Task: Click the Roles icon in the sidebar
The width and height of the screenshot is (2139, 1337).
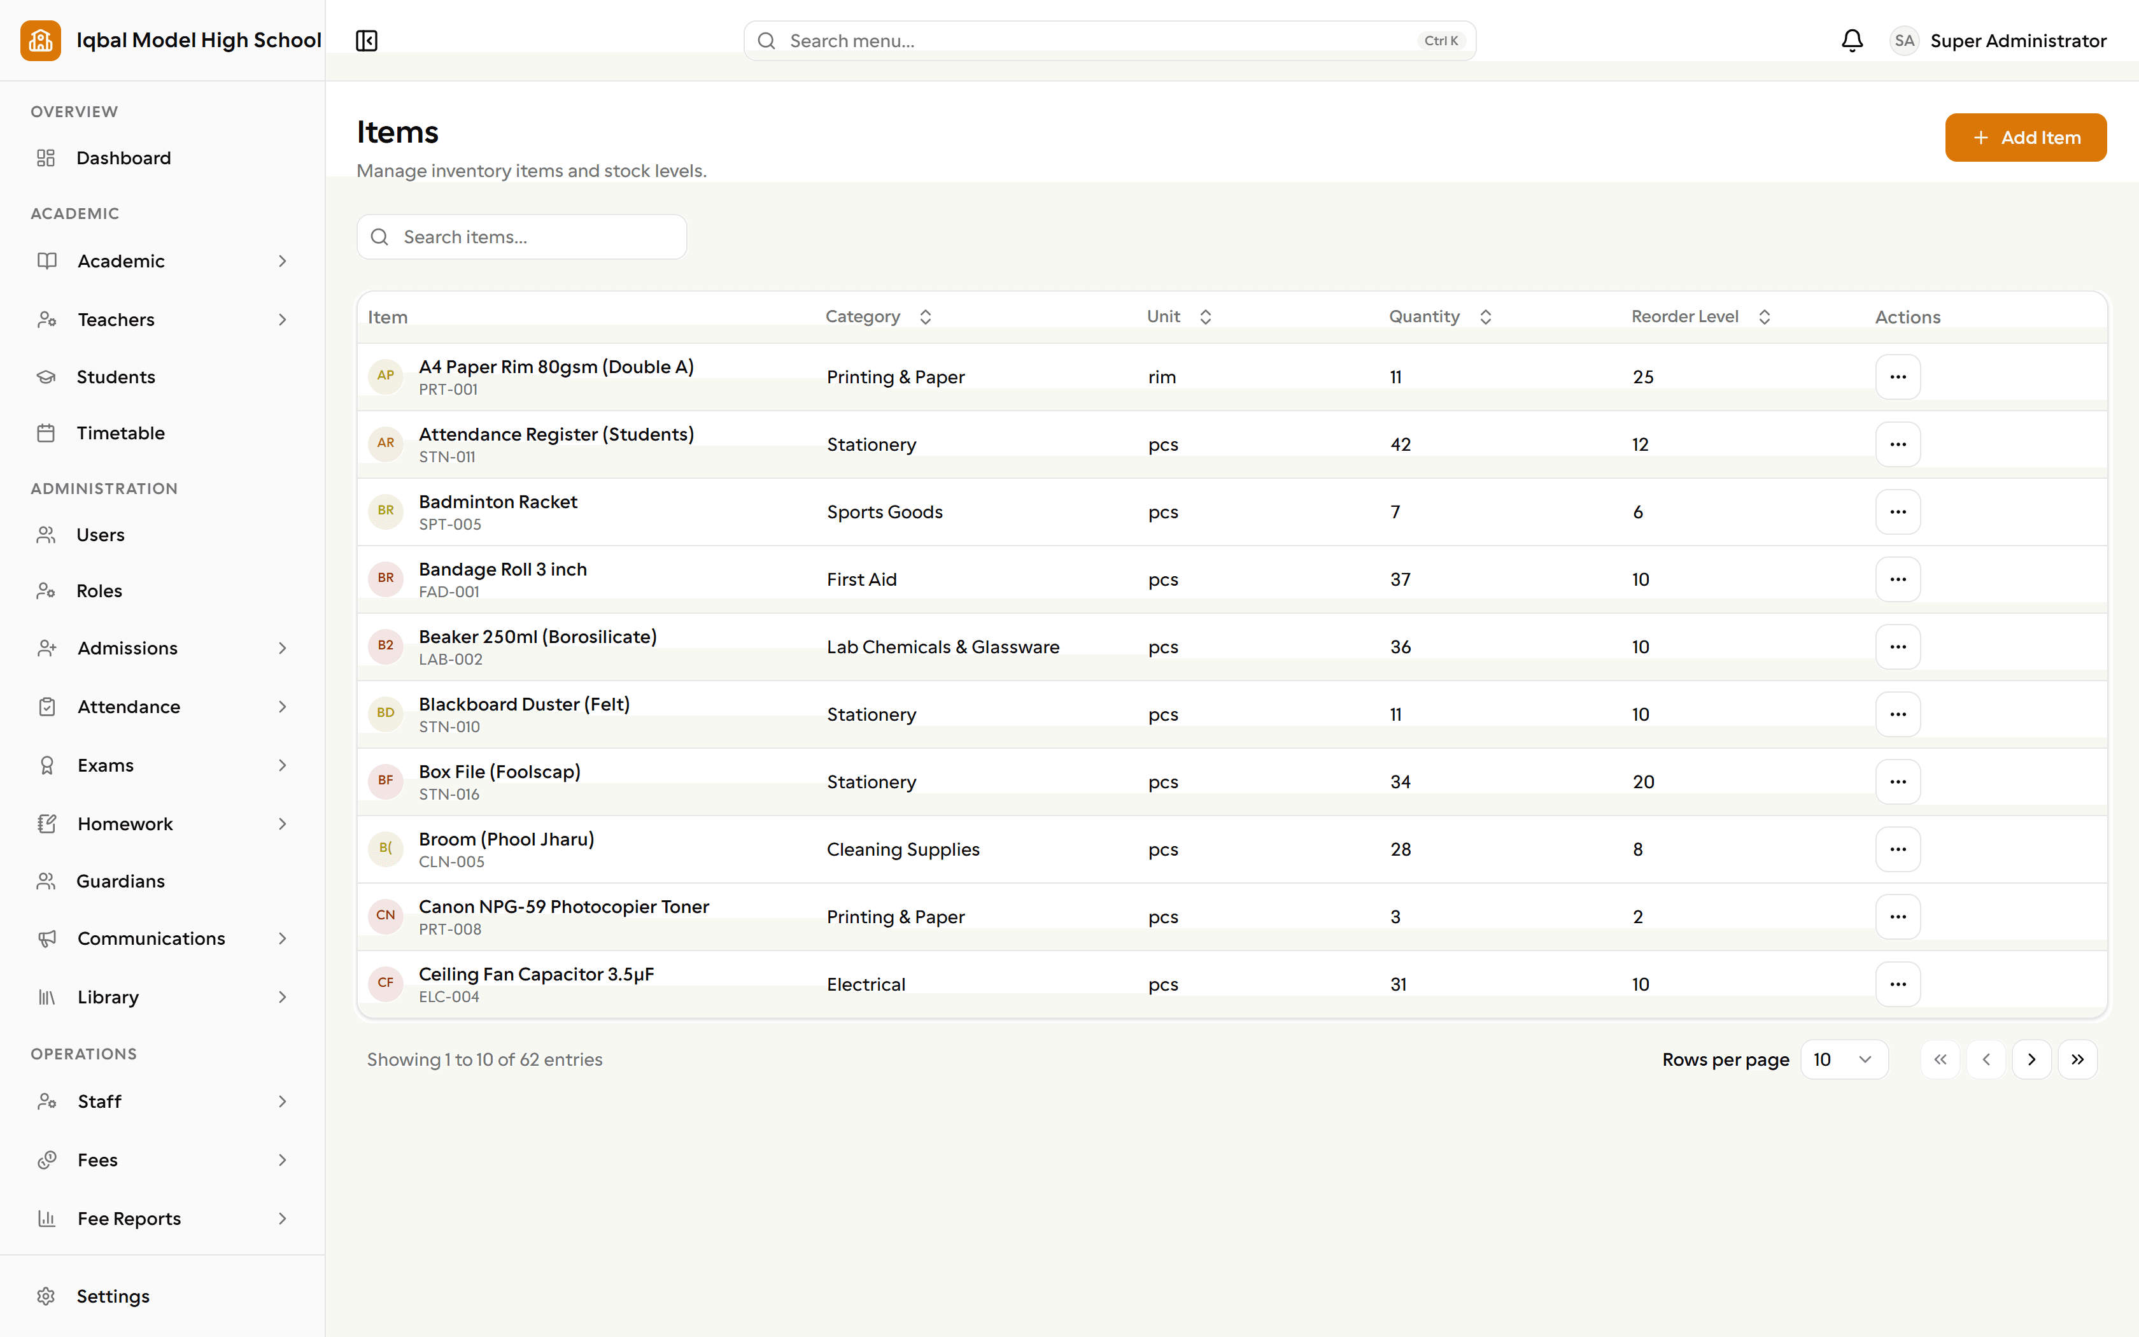Action: pyautogui.click(x=46, y=591)
